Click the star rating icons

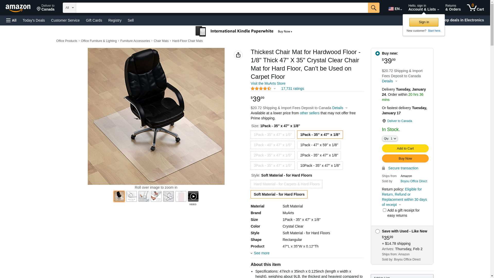click(x=261, y=89)
